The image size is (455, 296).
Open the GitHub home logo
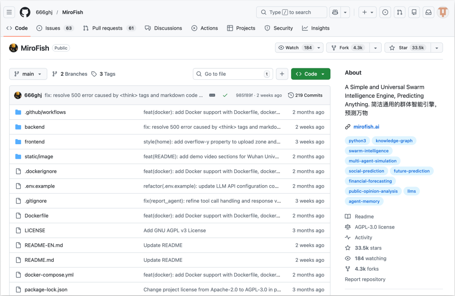click(25, 12)
